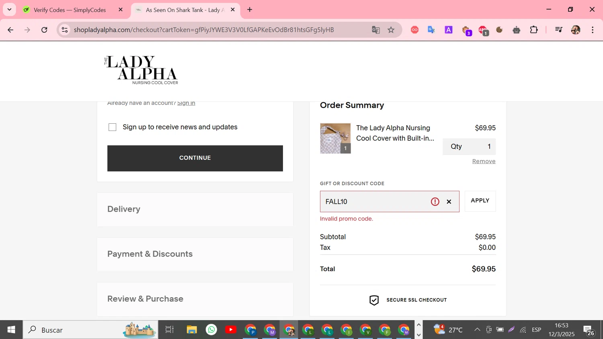The width and height of the screenshot is (603, 339).
Task: Click the Buscar taskbar search box
Action: (x=90, y=330)
